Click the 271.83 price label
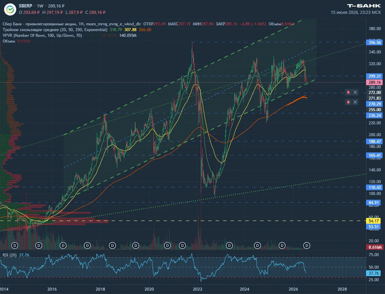This screenshot has width=385, height=294. coord(375,98)
